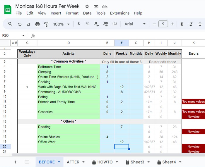Redo the last action
Image resolution: width=205 pixels, height=167 pixels.
[28, 24]
